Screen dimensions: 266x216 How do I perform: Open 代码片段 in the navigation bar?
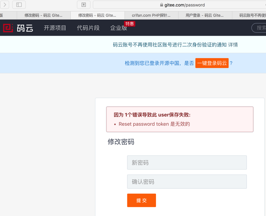[88, 28]
